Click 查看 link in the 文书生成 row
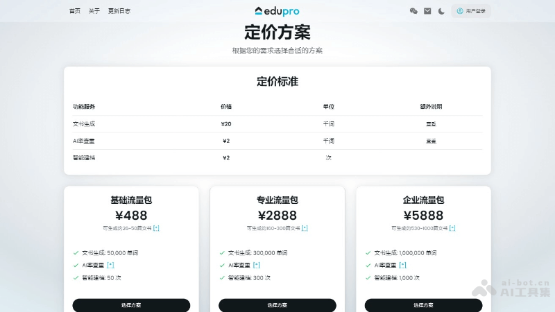This screenshot has width=555, height=312. [x=431, y=124]
